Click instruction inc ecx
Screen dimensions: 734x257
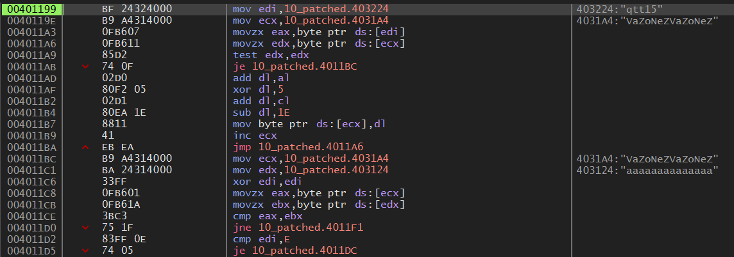coord(255,136)
